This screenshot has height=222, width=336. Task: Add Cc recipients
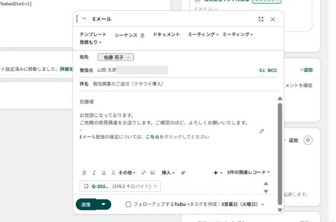coord(262,70)
